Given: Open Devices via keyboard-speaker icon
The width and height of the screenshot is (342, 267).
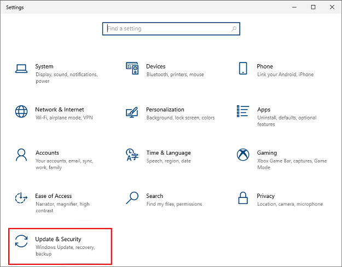Looking at the screenshot, I should point(132,69).
